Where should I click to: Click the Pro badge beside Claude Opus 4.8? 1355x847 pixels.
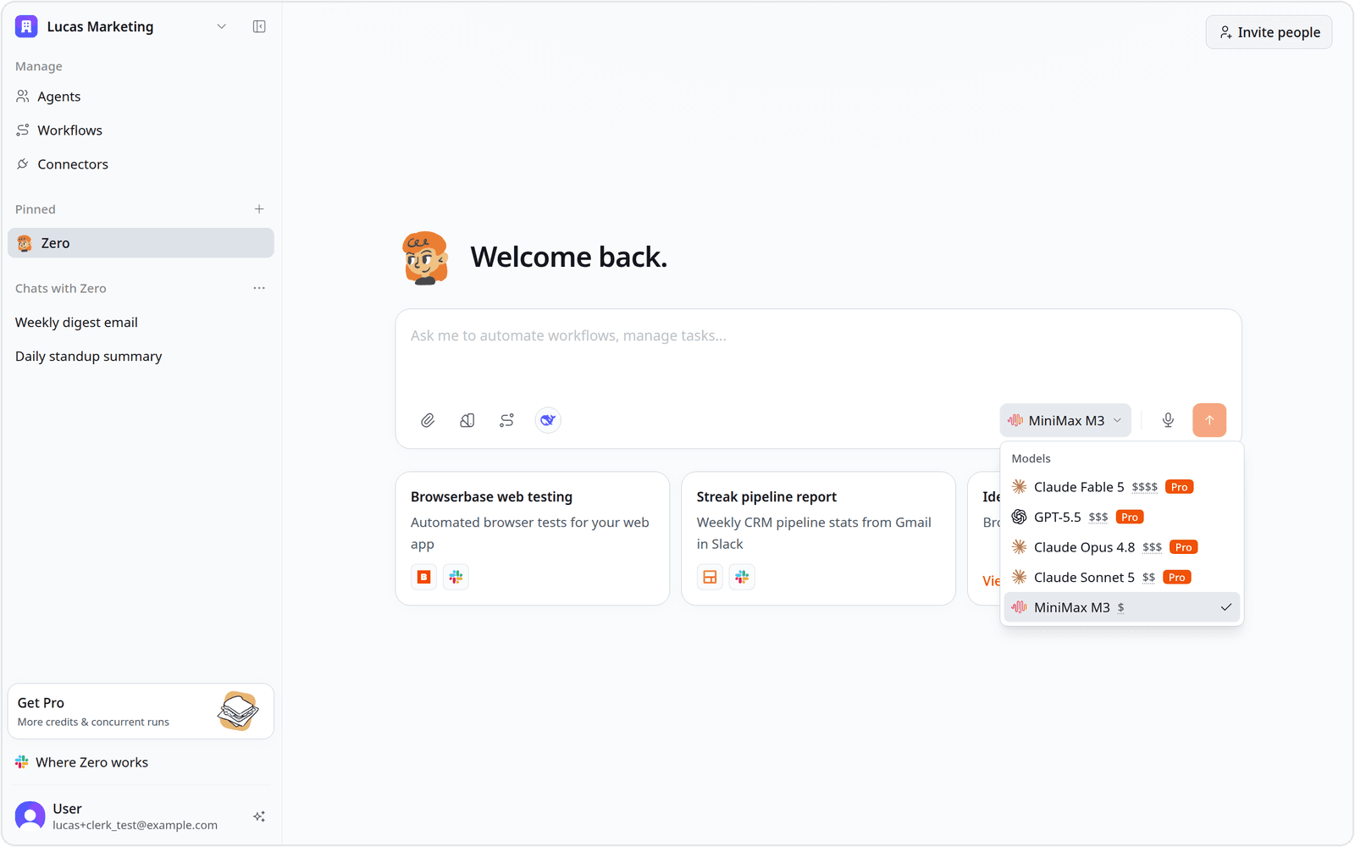[x=1183, y=547]
